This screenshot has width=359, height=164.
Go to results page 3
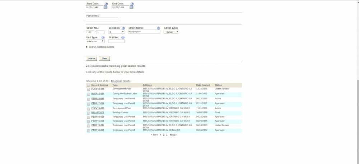click(x=167, y=135)
